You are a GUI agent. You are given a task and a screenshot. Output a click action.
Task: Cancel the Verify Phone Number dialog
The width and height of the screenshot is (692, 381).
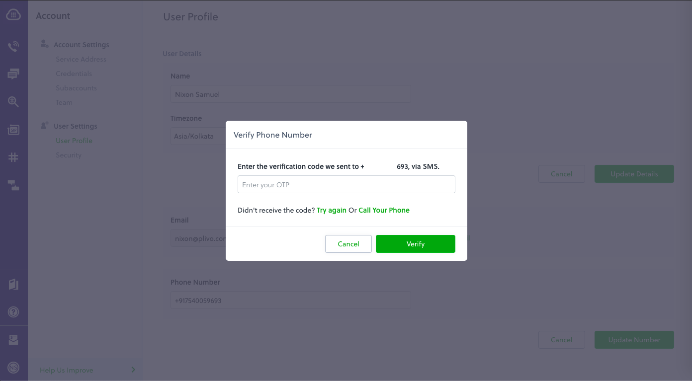(348, 244)
